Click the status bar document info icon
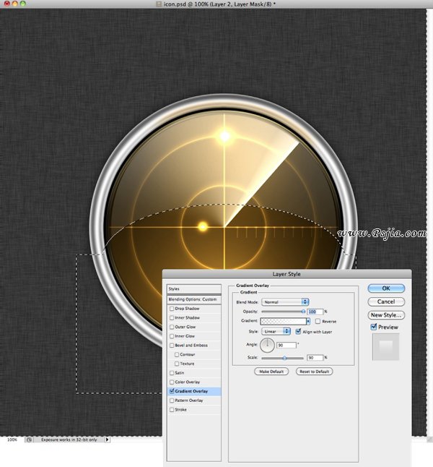This screenshot has height=467, width=433. [29, 439]
